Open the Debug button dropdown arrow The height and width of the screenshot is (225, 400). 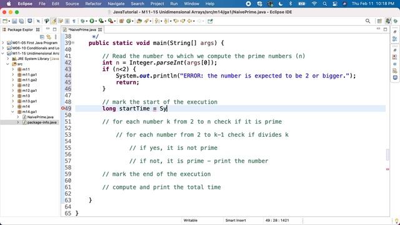click(86, 21)
